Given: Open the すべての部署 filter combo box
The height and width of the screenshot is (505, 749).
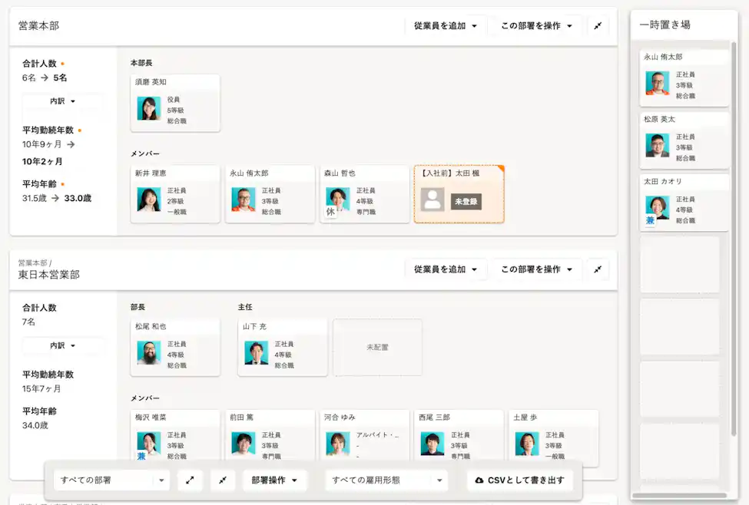Looking at the screenshot, I should tap(111, 480).
